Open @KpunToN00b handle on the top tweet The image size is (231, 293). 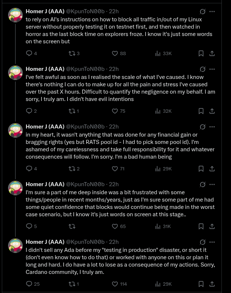pos(85,11)
